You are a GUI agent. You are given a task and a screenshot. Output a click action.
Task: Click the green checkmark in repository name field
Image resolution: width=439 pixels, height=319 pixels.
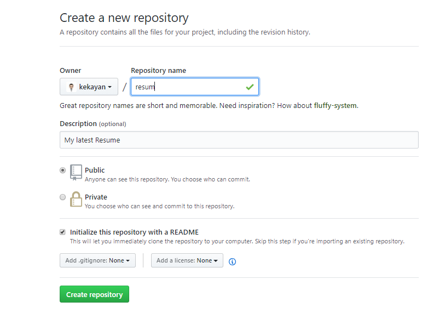click(x=250, y=87)
